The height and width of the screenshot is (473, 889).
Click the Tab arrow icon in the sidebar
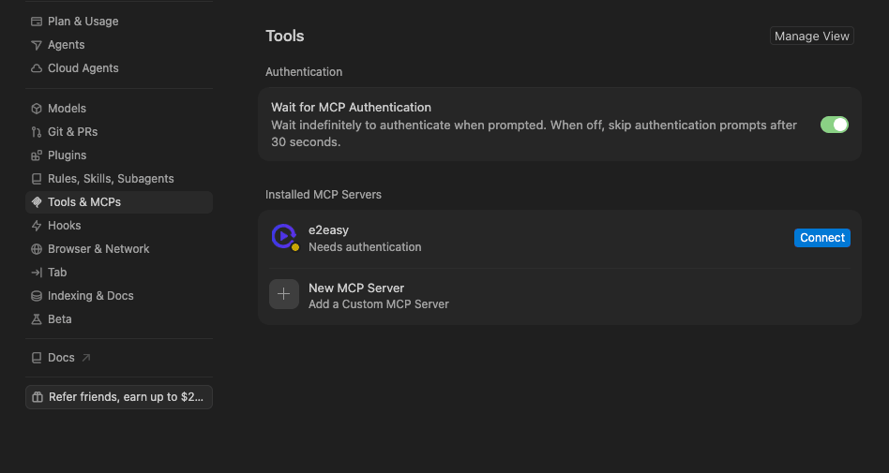click(37, 273)
